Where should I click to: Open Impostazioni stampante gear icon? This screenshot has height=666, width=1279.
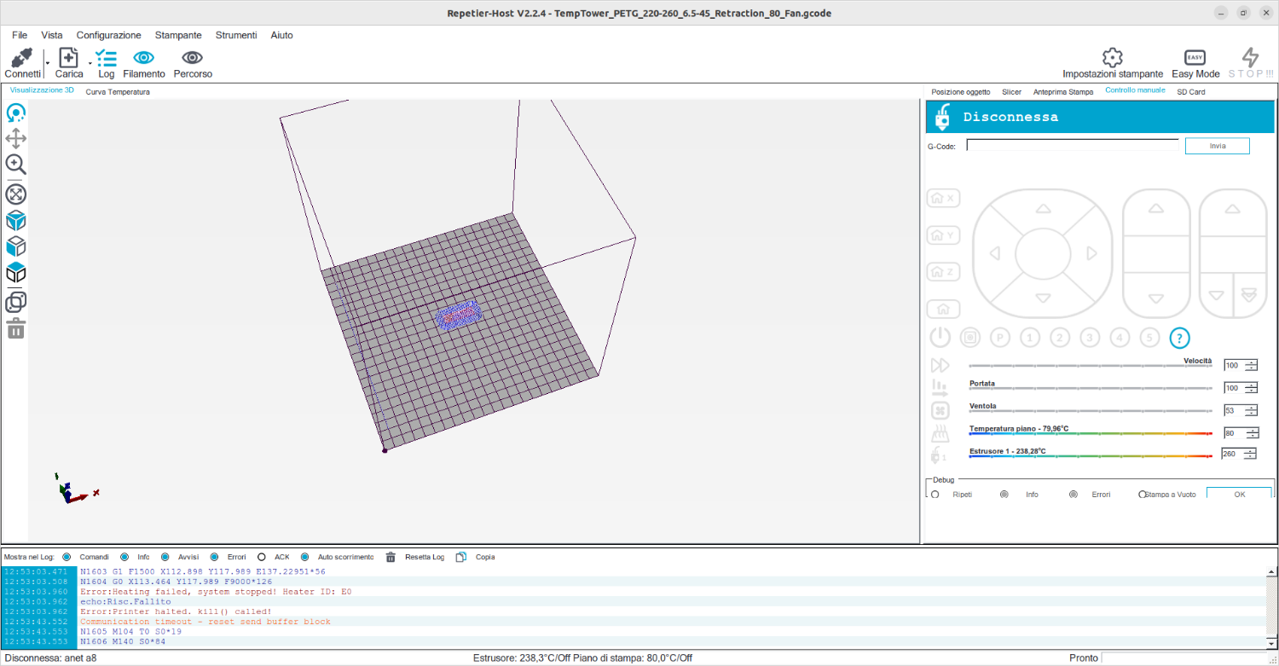pyautogui.click(x=1112, y=58)
